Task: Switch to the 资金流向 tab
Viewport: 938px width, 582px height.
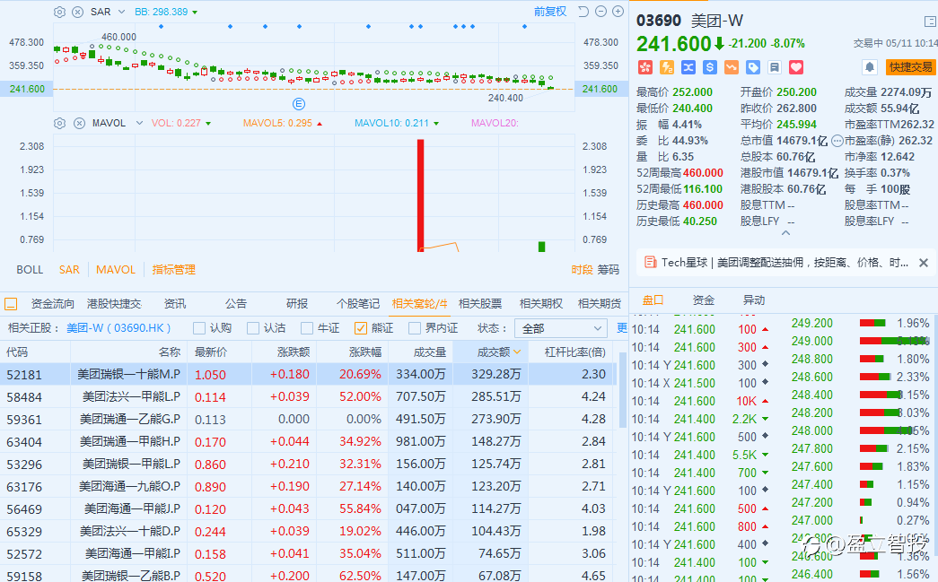Action: coord(53,304)
